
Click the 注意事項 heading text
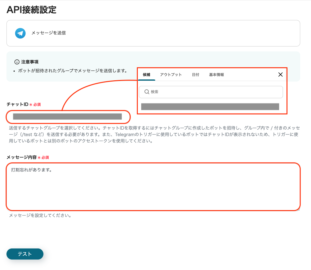pos(30,62)
